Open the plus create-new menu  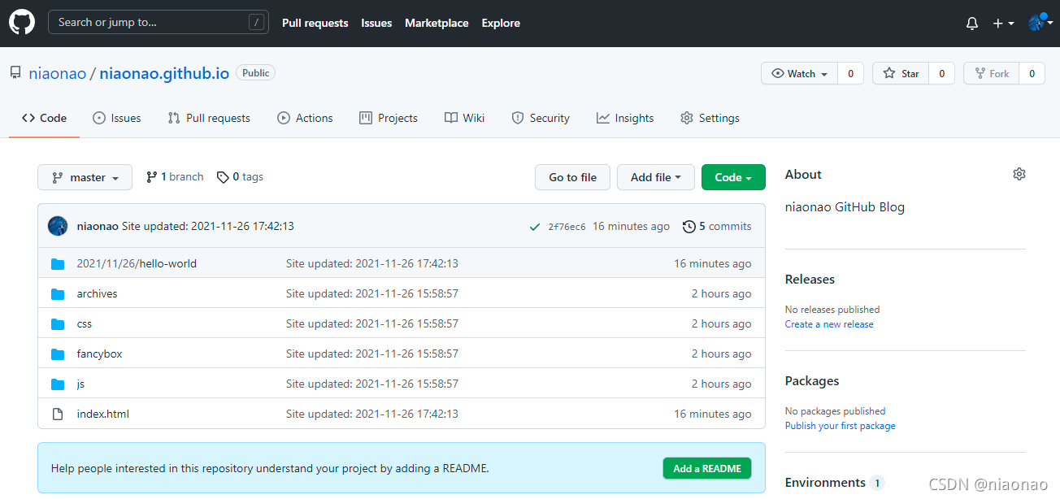(1003, 24)
